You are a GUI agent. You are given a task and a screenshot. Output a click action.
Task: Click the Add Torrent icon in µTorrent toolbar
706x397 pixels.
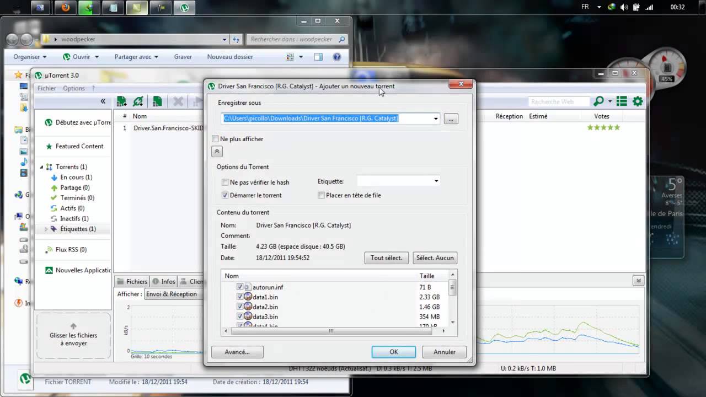122,101
